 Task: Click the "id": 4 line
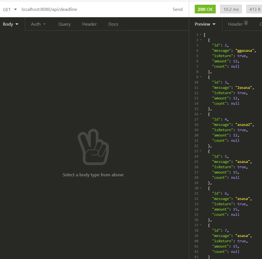(220, 119)
